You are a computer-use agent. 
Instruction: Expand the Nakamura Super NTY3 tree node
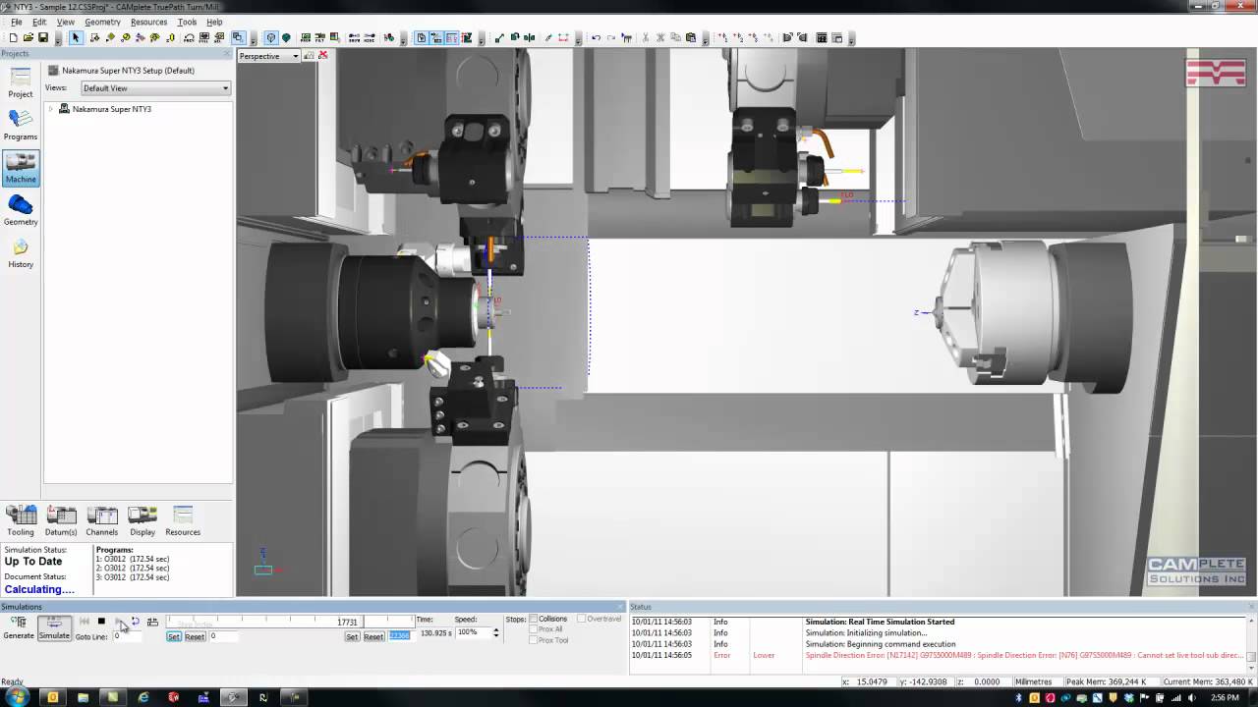click(51, 109)
